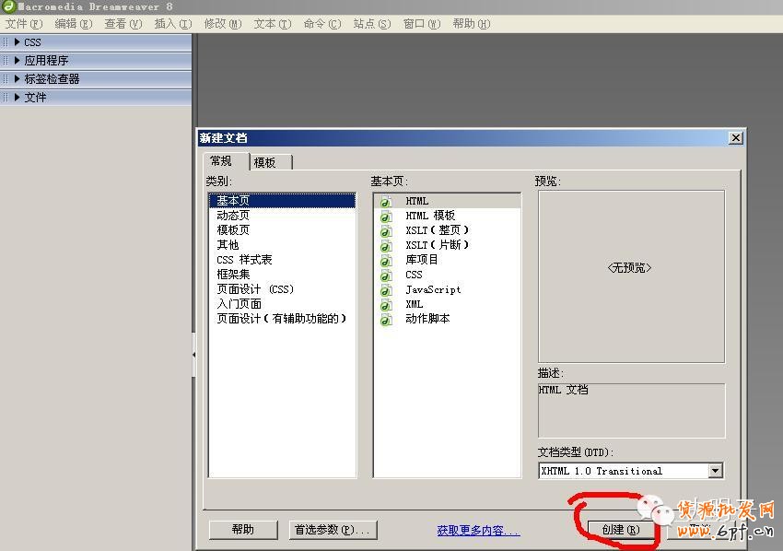Select 模板页 category

[282, 229]
